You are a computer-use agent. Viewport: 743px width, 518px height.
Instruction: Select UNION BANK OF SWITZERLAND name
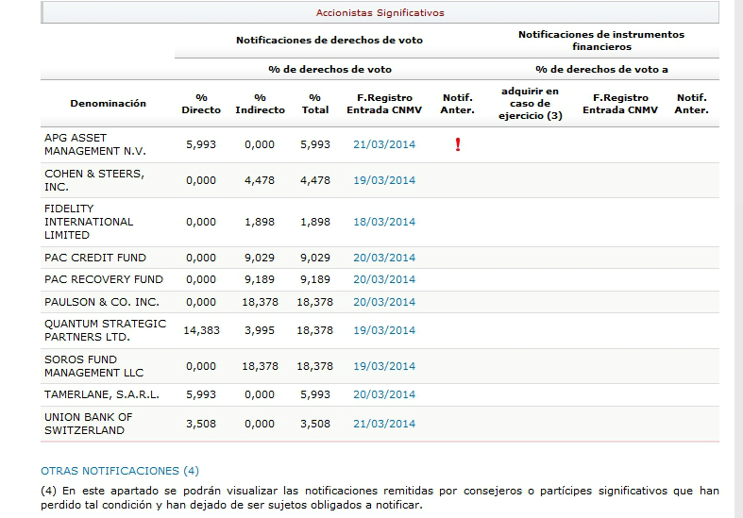88,424
